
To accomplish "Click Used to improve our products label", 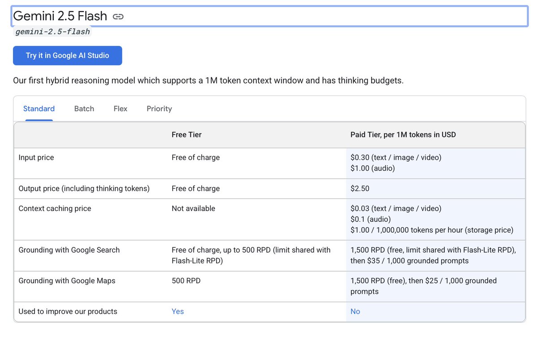I will pyautogui.click(x=68, y=311).
